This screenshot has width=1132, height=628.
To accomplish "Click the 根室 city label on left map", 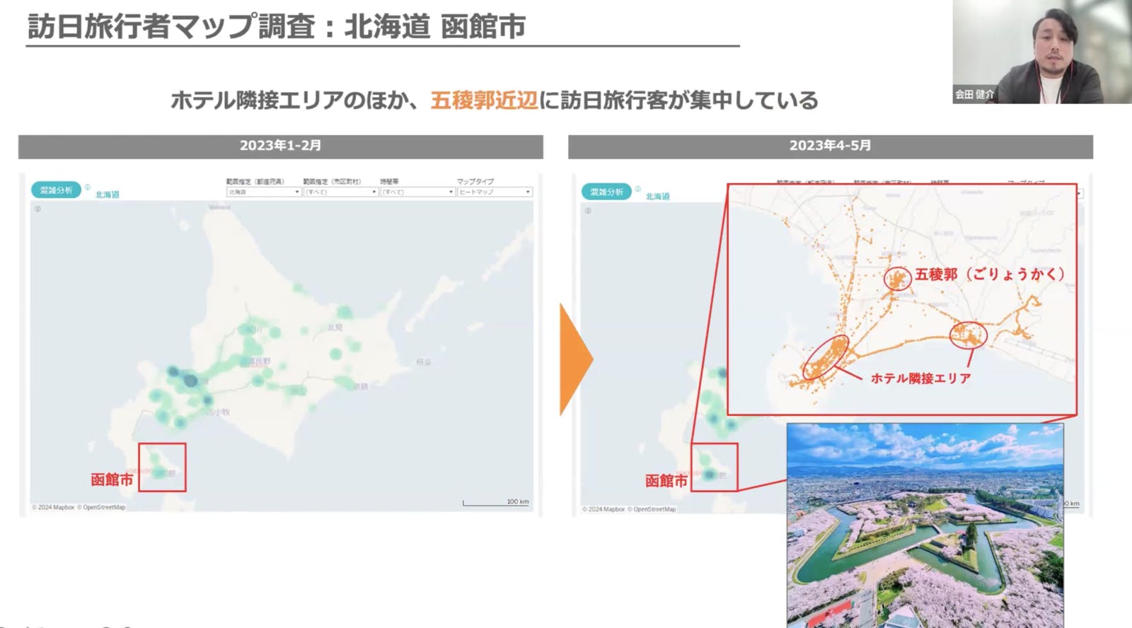I will click(x=423, y=362).
